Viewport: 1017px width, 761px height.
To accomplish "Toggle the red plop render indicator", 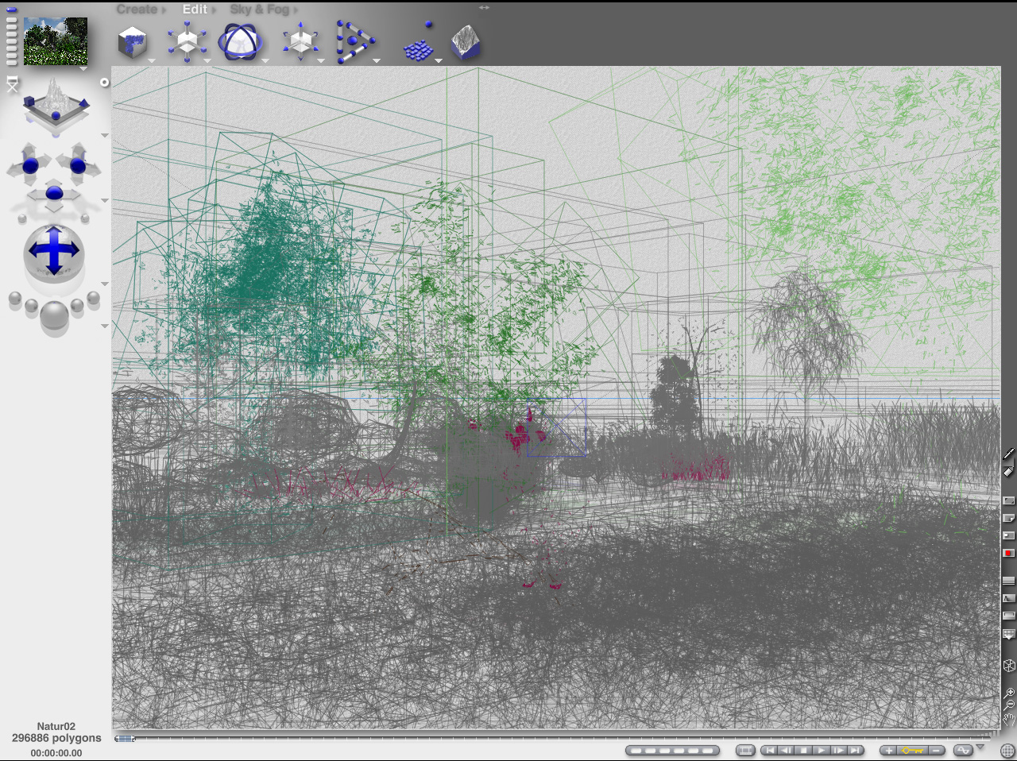I will click(x=1009, y=553).
